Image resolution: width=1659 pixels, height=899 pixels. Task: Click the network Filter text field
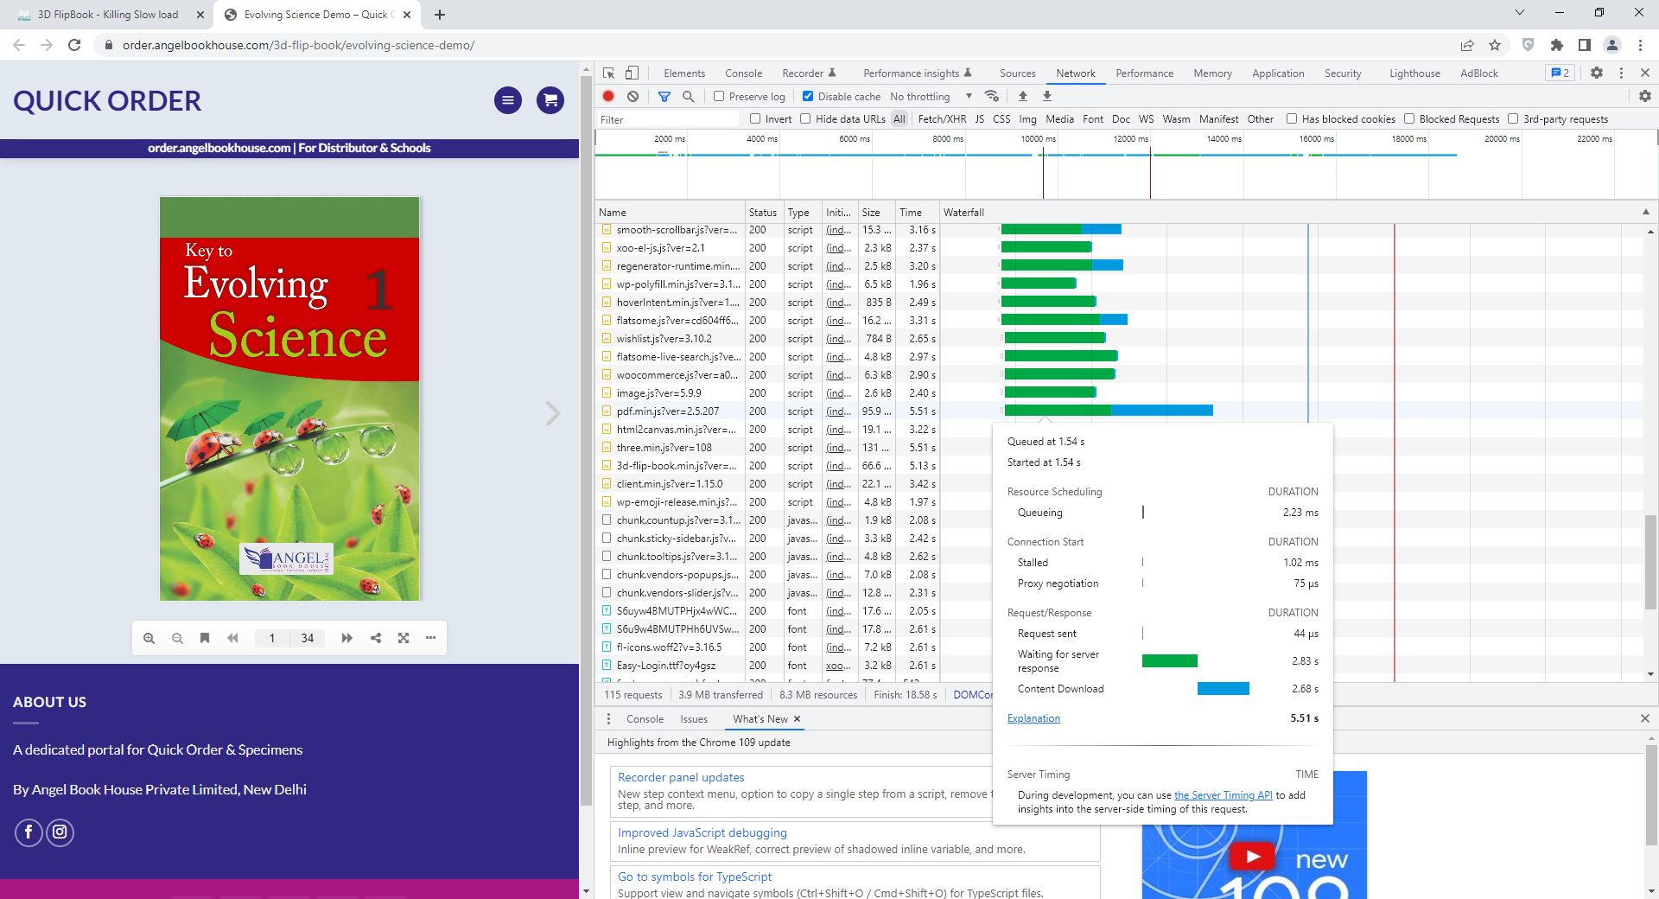click(x=669, y=119)
